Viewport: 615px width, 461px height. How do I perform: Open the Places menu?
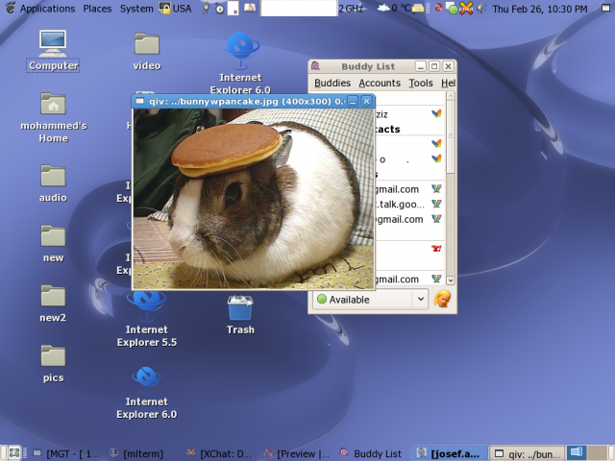click(97, 9)
